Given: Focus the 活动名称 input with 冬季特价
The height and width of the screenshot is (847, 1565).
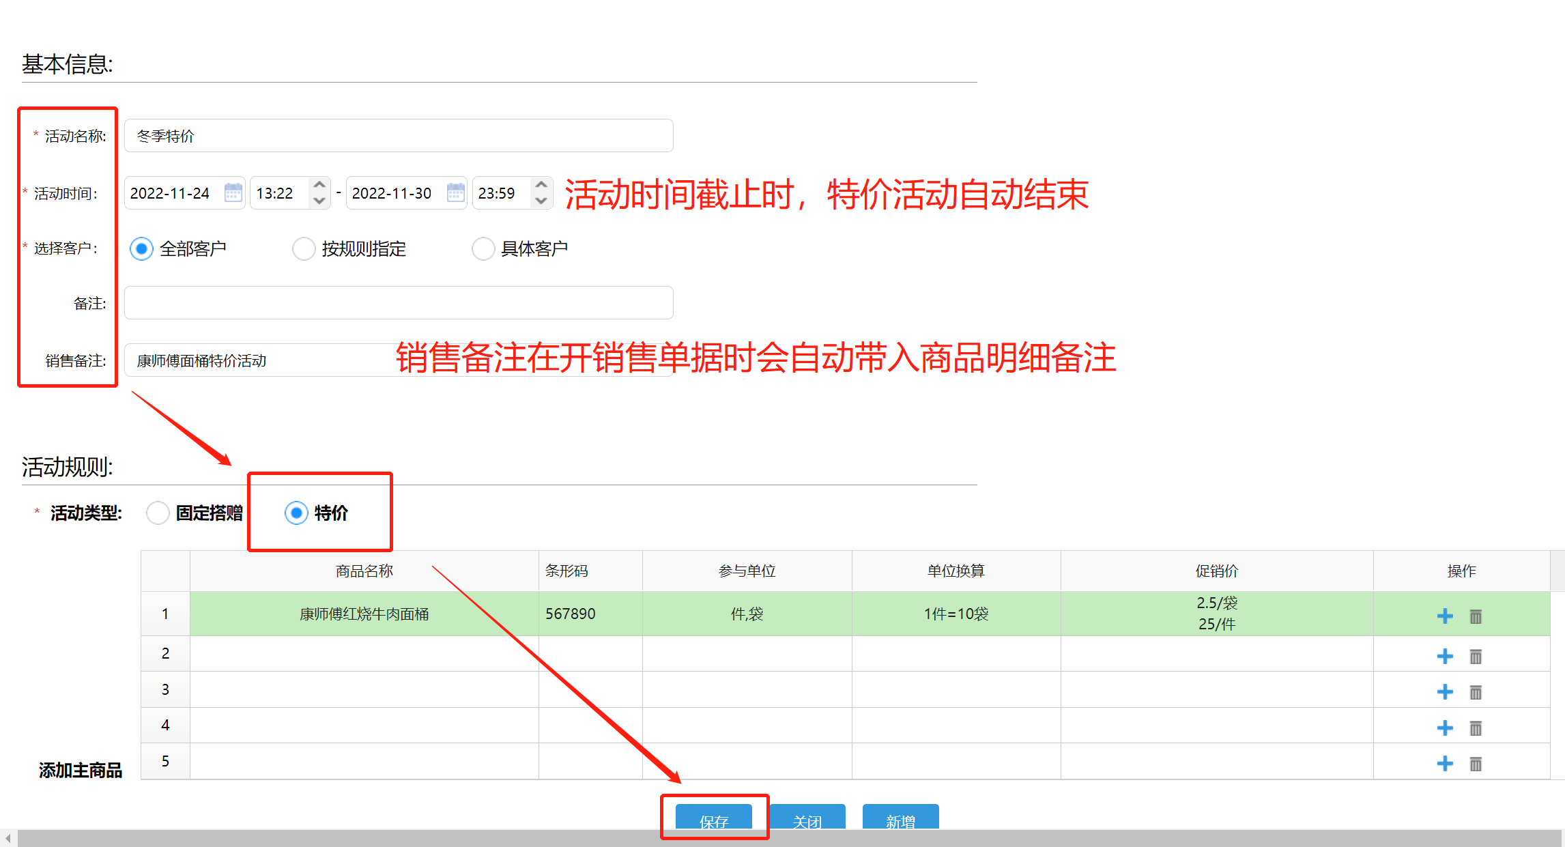Looking at the screenshot, I should point(399,136).
